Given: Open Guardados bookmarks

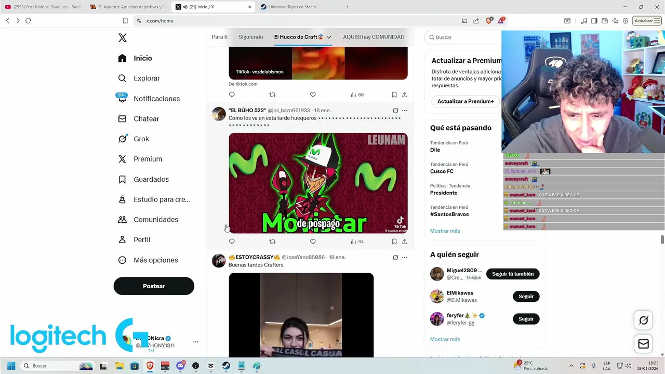Looking at the screenshot, I should point(143,179).
